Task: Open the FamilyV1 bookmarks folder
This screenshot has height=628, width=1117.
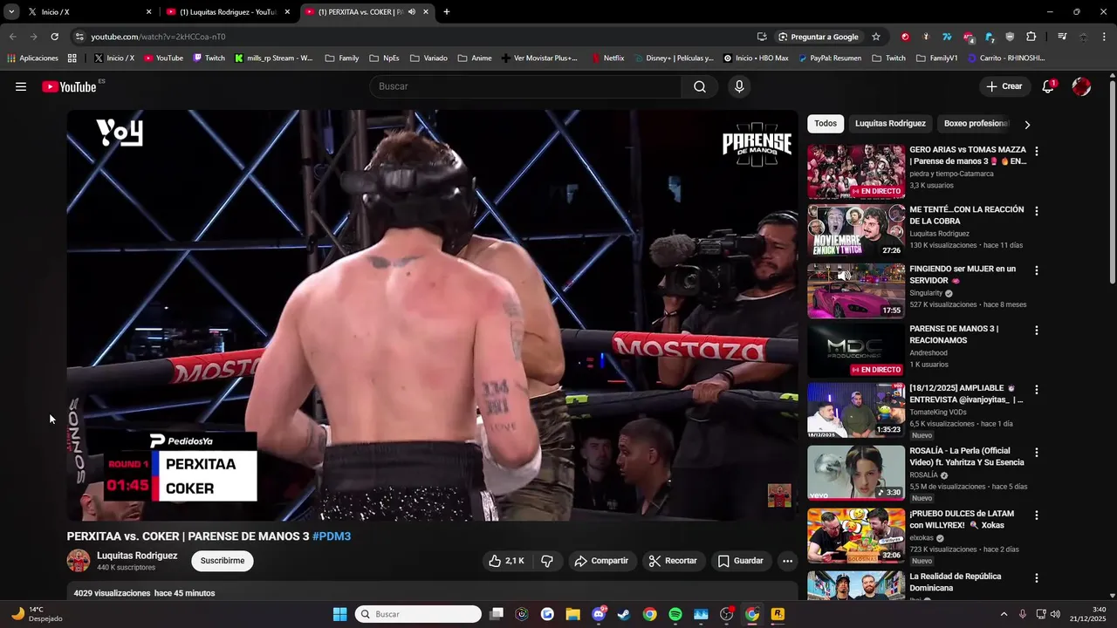Action: pyautogui.click(x=936, y=58)
